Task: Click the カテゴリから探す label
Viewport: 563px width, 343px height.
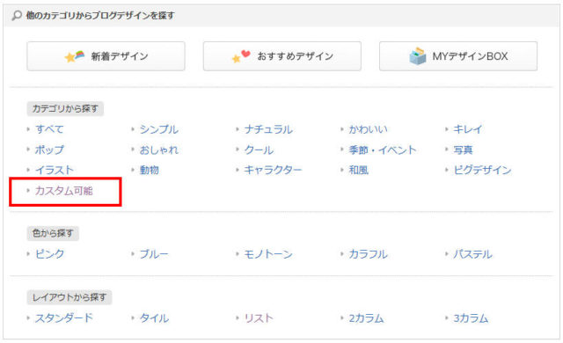Action: tap(65, 109)
